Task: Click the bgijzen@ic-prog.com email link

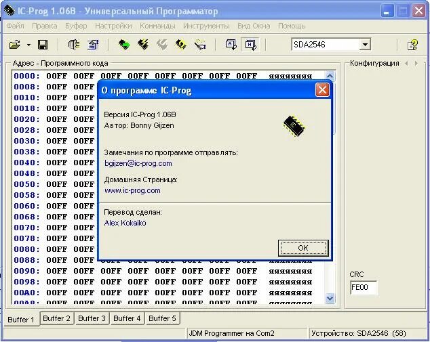Action: tap(138, 163)
